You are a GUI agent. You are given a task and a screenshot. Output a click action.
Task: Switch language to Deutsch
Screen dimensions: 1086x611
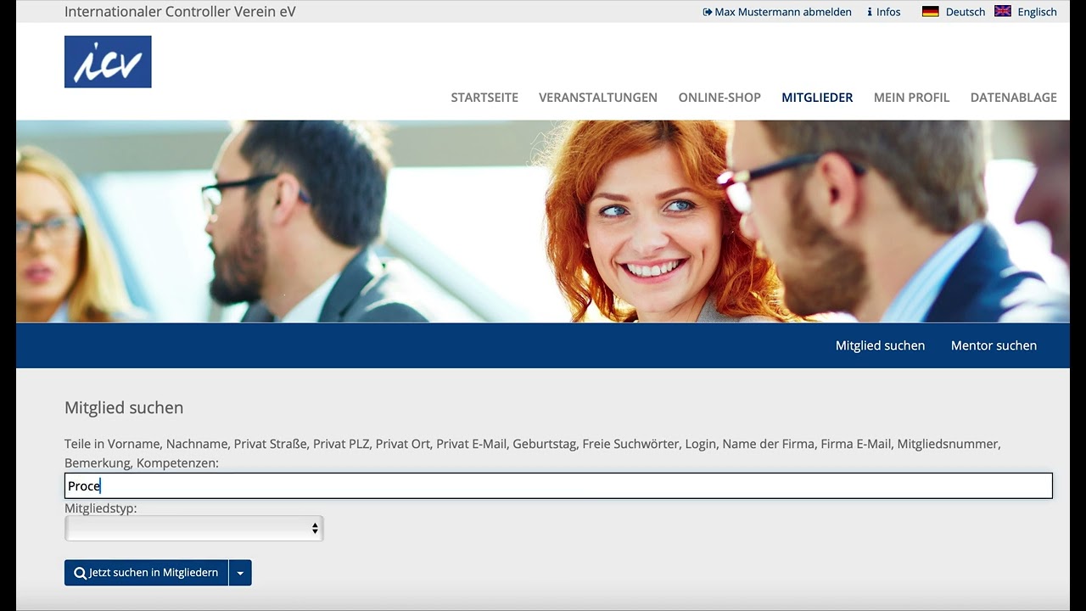click(966, 12)
